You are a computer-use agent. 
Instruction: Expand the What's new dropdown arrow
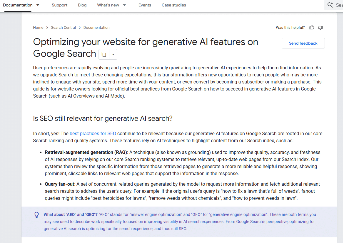[x=124, y=5]
